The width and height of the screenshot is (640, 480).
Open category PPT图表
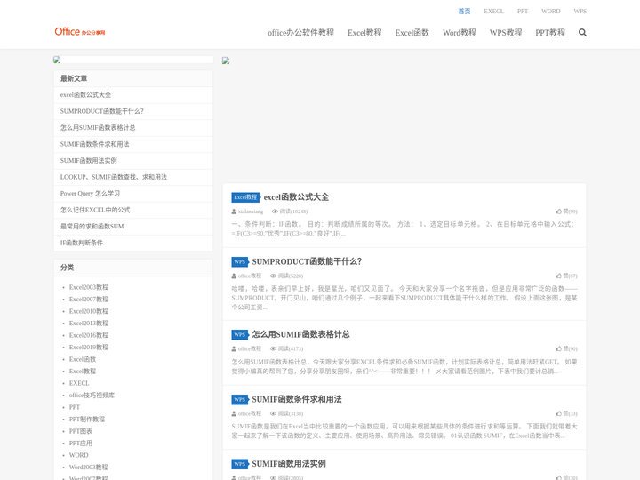(x=80, y=431)
